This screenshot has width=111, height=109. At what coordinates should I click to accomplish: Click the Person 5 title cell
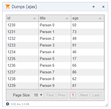point(55,59)
